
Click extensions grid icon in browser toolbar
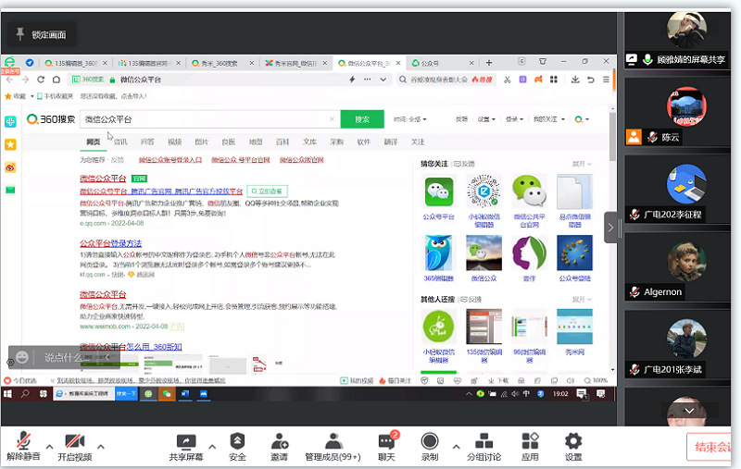(554, 80)
